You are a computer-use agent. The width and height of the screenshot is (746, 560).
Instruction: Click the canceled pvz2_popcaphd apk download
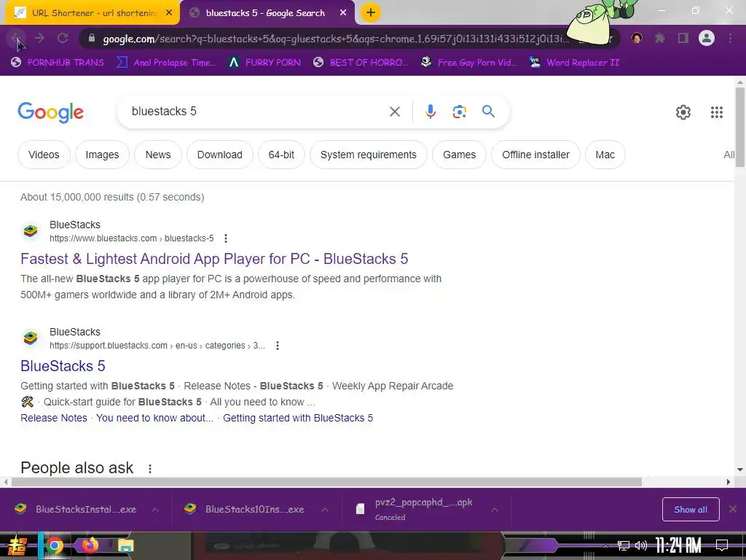(x=415, y=509)
